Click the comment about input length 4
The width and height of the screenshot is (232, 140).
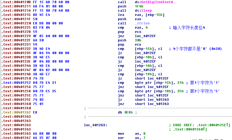[187, 28]
